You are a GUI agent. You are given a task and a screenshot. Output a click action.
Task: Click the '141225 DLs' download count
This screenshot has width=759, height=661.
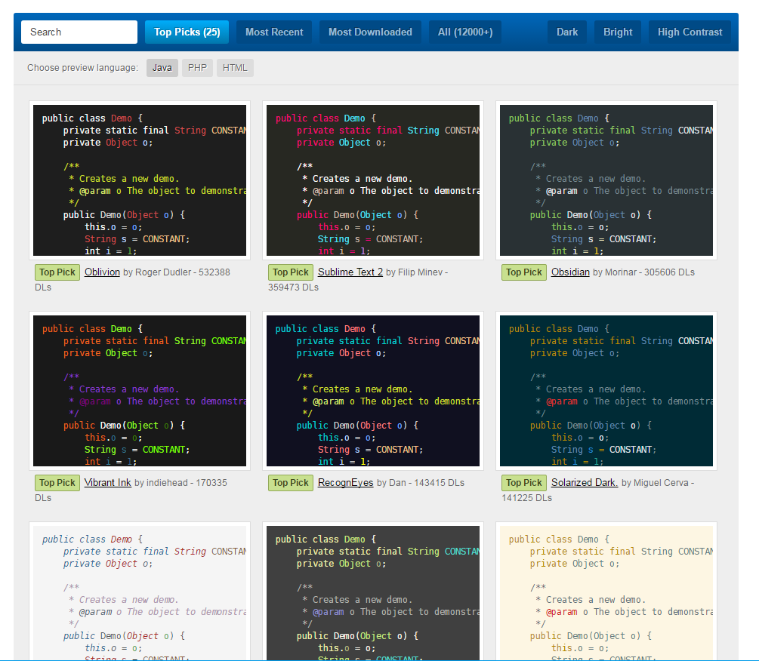point(526,497)
